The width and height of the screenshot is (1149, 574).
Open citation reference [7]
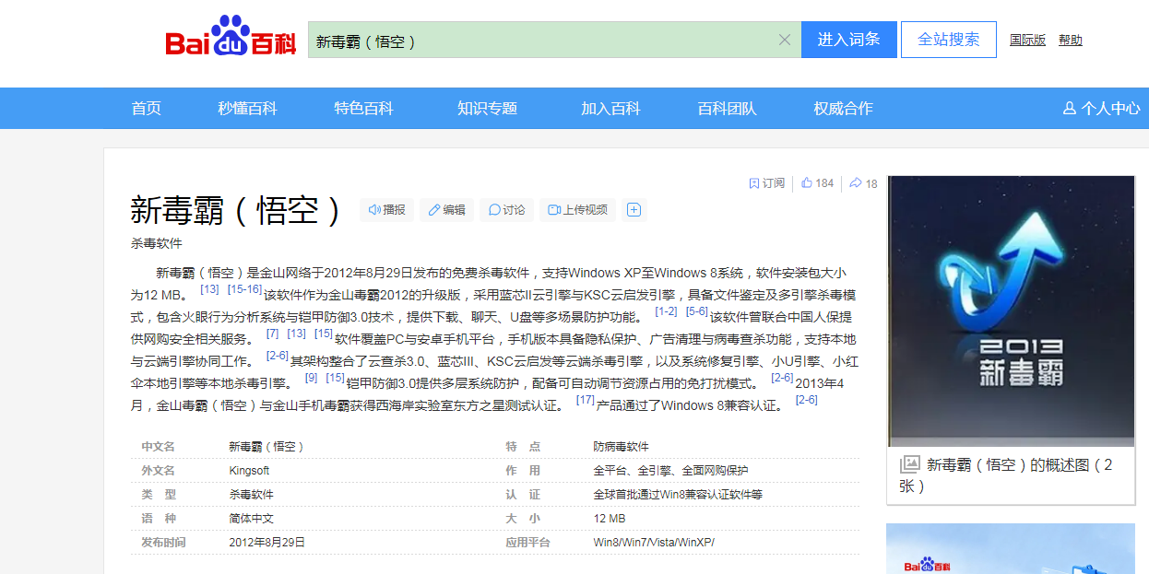[x=272, y=334]
